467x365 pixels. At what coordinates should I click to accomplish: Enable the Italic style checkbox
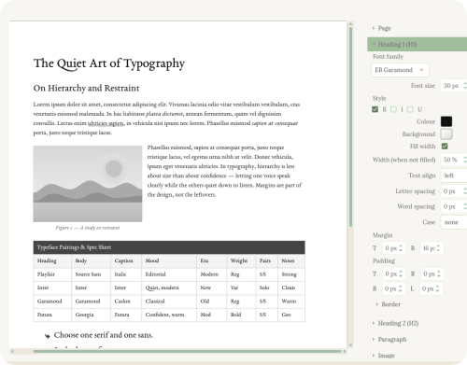393,109
